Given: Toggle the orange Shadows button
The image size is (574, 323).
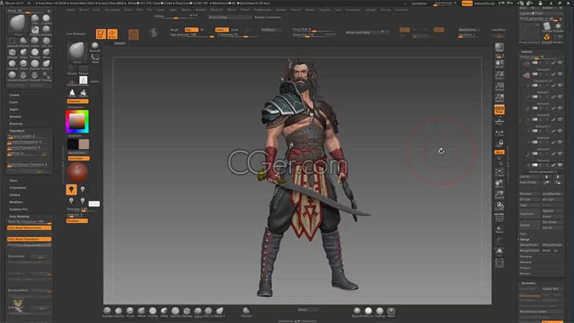Looking at the screenshot, I should [x=78, y=101].
